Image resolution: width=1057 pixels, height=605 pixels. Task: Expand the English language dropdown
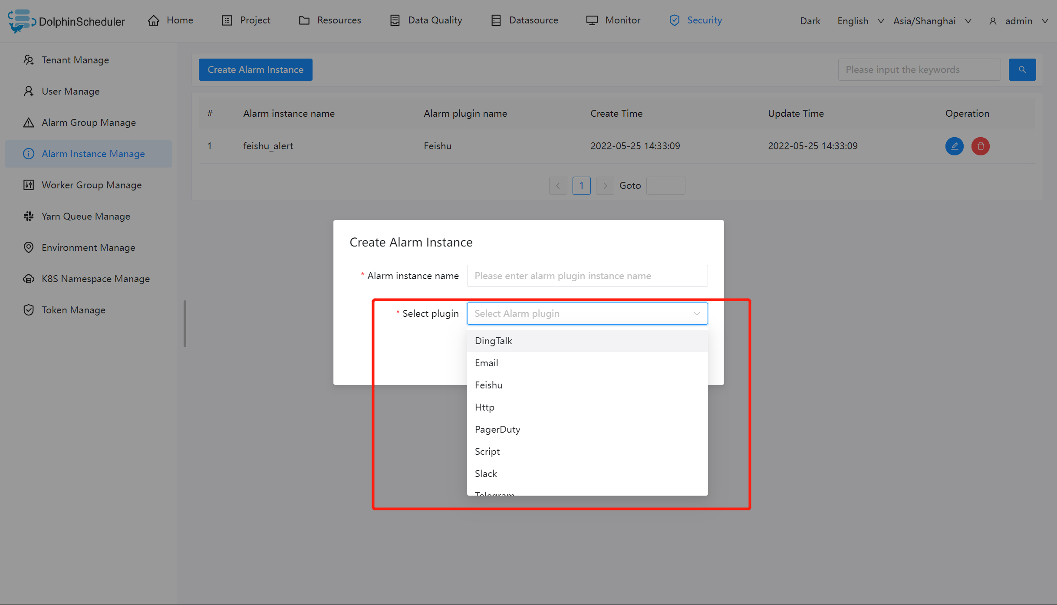click(x=860, y=21)
